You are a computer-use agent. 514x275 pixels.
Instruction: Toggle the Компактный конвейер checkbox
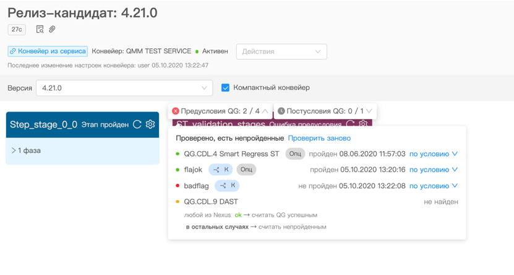point(226,88)
